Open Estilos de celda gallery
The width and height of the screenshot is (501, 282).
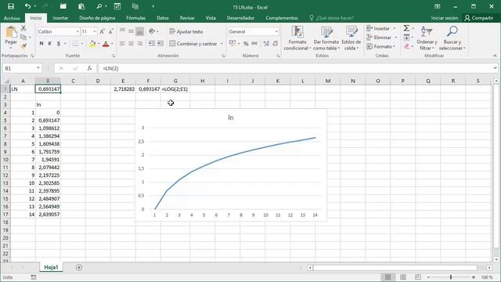[351, 38]
